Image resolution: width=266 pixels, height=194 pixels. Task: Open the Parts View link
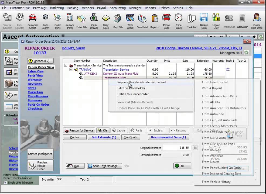click(x=35, y=75)
